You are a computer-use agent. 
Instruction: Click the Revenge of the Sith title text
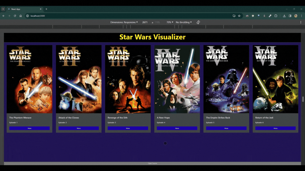click(x=118, y=118)
